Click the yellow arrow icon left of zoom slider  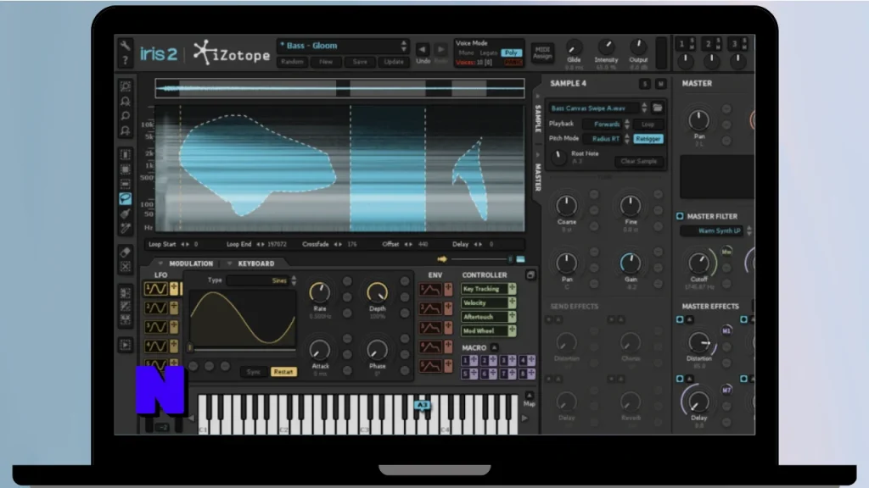441,259
